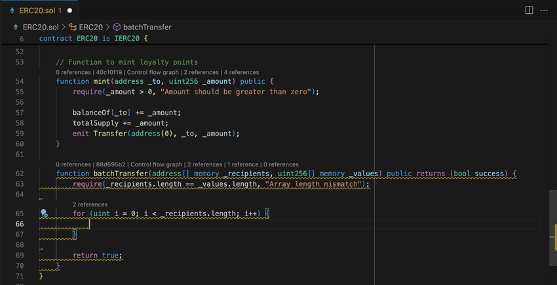Click the 4 references lens above mint
The height and width of the screenshot is (285, 557).
(240, 72)
